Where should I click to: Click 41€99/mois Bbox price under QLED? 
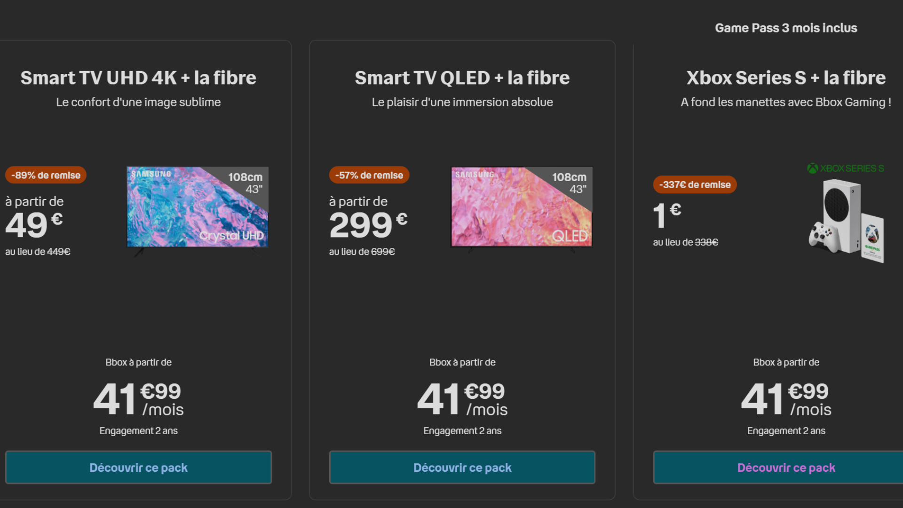tap(462, 399)
